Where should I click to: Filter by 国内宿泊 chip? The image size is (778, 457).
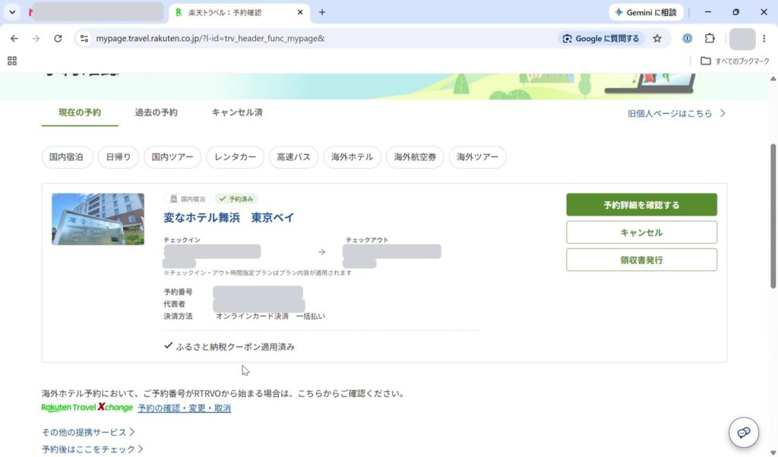[x=67, y=157]
